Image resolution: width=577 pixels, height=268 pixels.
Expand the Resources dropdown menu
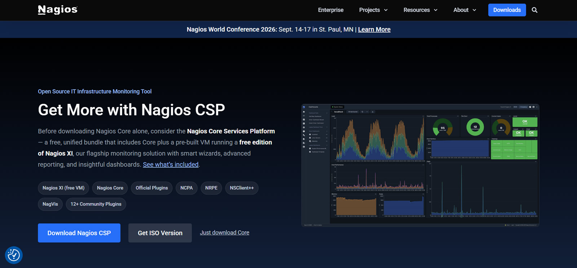420,10
